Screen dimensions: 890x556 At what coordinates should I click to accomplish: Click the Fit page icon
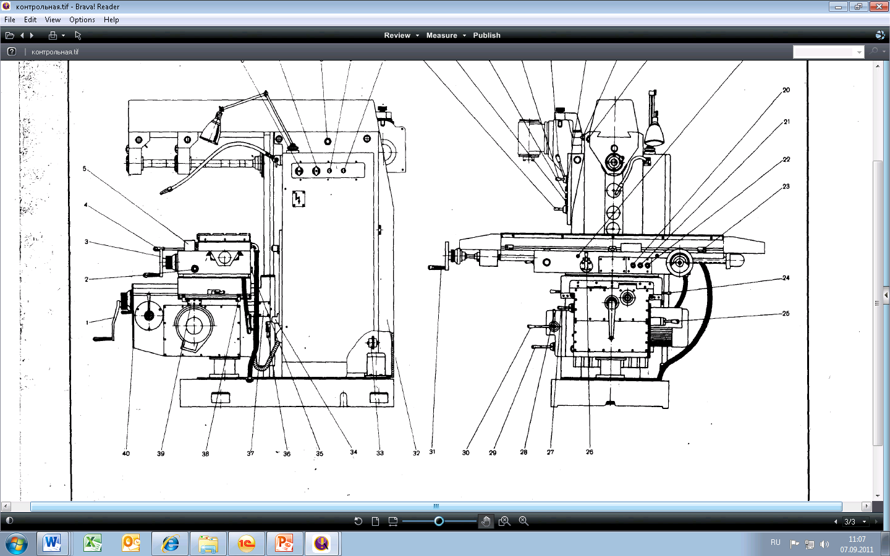pyautogui.click(x=375, y=521)
